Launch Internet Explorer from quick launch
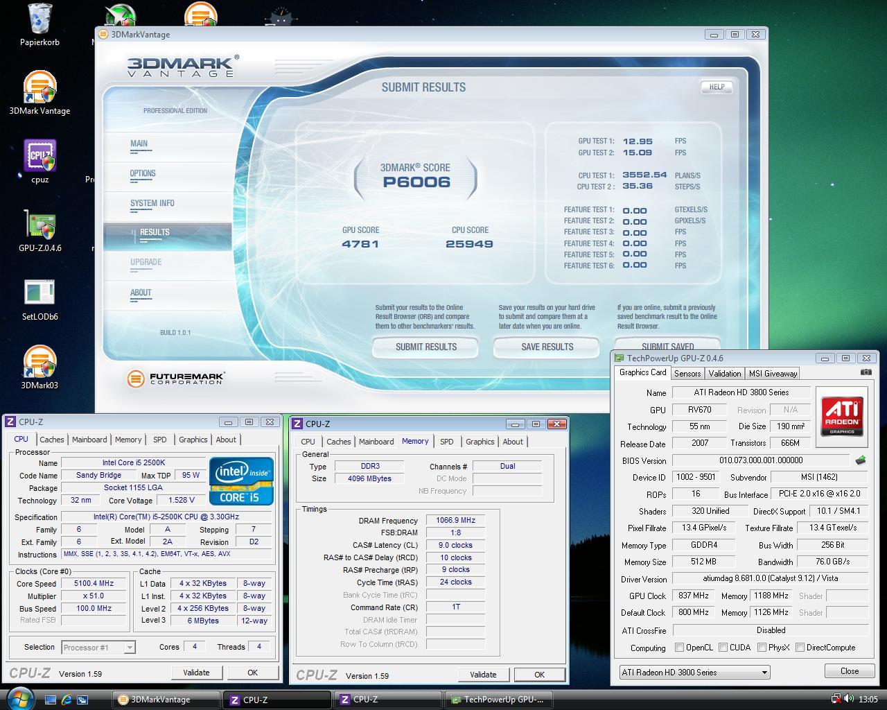Image resolution: width=887 pixels, height=710 pixels. (67, 700)
